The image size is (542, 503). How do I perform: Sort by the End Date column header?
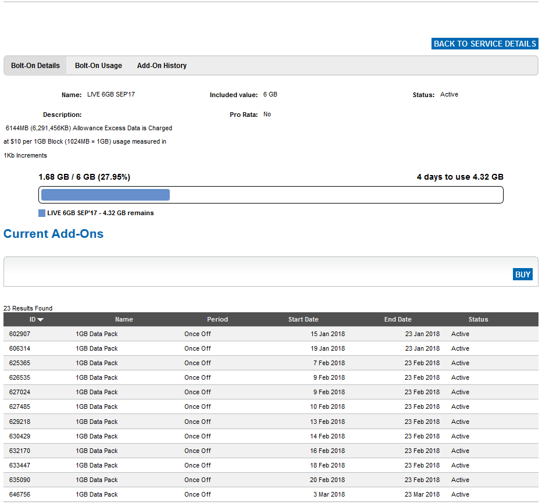click(x=398, y=319)
